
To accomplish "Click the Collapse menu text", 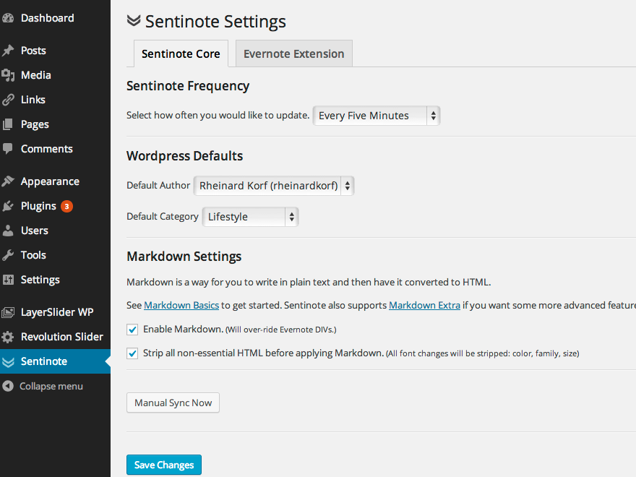I will point(51,387).
